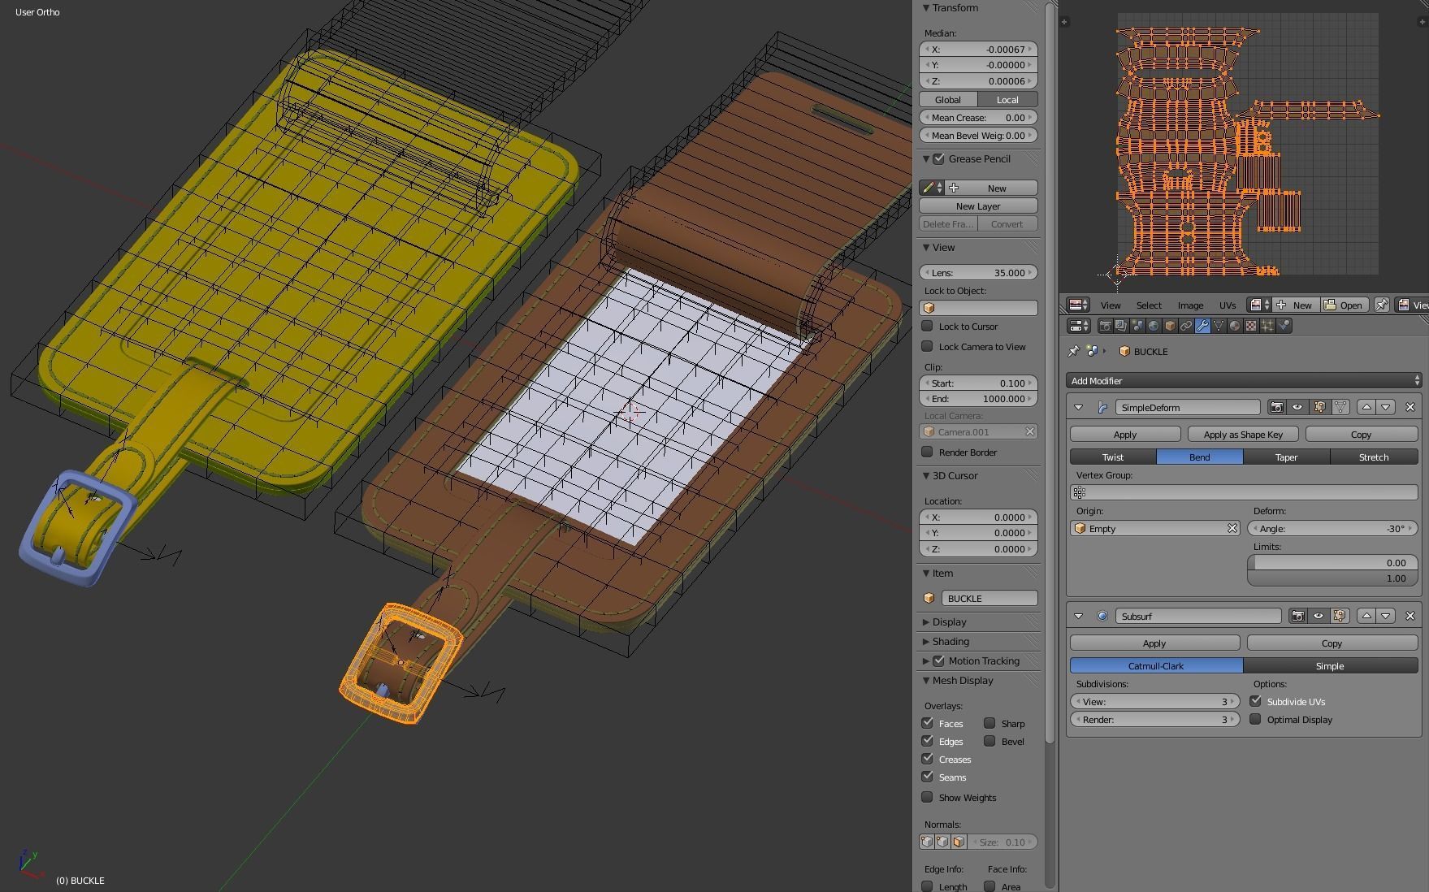Open the Object properties tab (cube icon)

[x=1170, y=326]
